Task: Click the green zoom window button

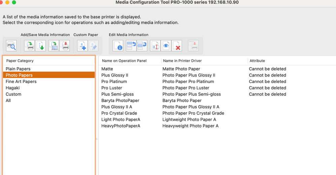Action: 14,2
